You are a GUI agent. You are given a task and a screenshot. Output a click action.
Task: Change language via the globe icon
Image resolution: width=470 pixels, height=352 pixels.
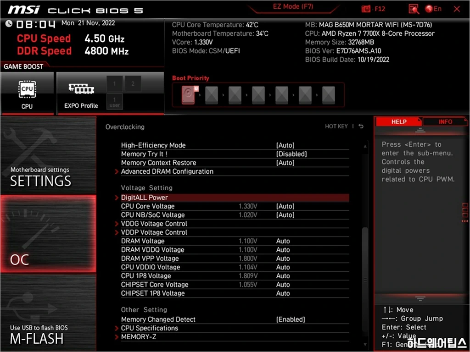point(430,9)
